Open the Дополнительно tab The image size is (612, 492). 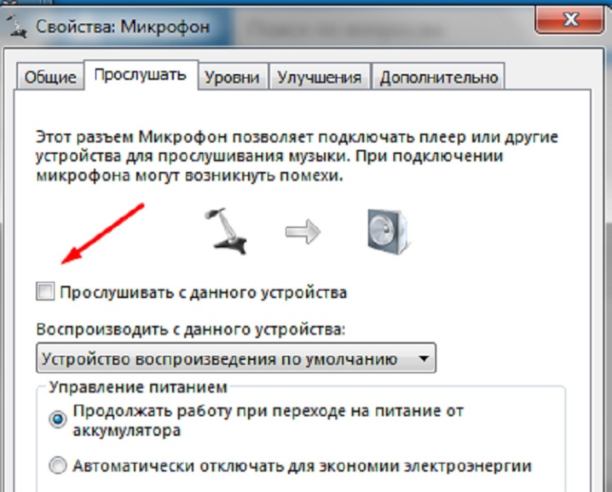pos(439,77)
